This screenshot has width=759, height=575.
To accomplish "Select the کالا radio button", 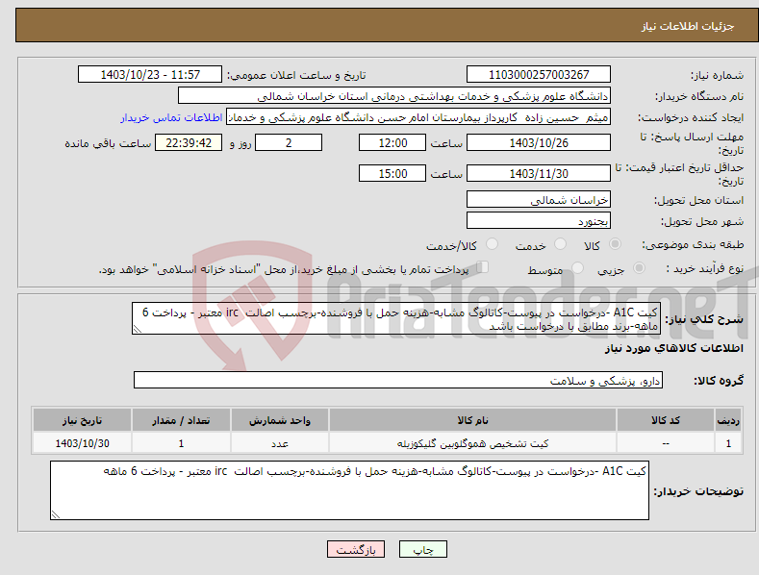I will (x=615, y=244).
